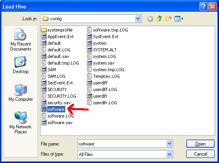
Task: Click into the File name text field
Action: 122,144
